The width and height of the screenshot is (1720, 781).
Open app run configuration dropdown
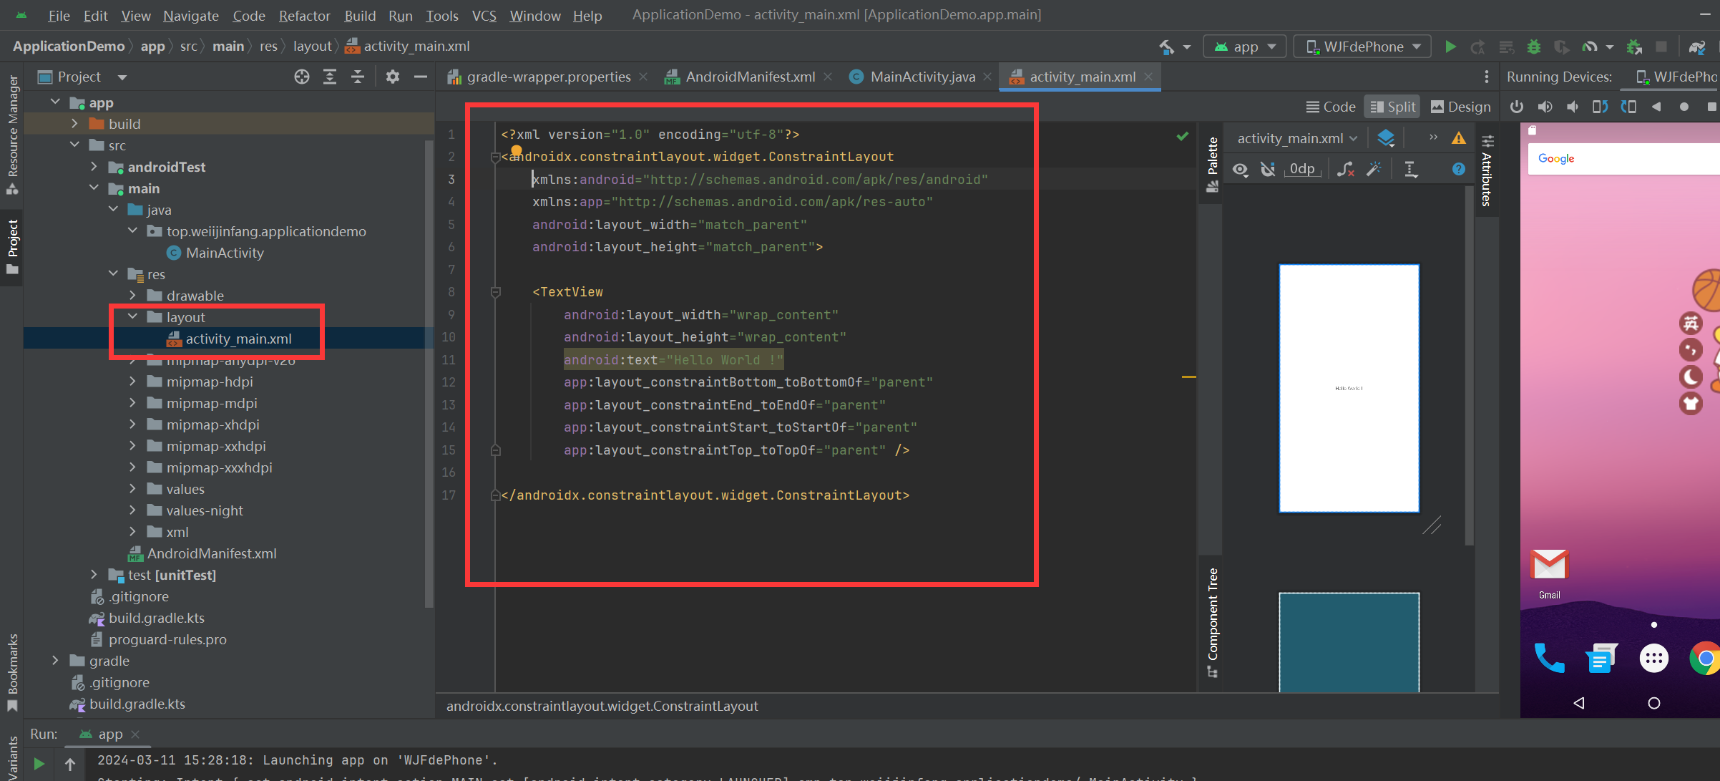(1246, 47)
